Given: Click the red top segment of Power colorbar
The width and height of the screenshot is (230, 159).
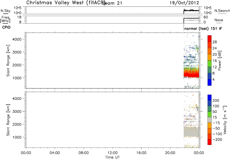Looking at the screenshot, I should point(210,39).
